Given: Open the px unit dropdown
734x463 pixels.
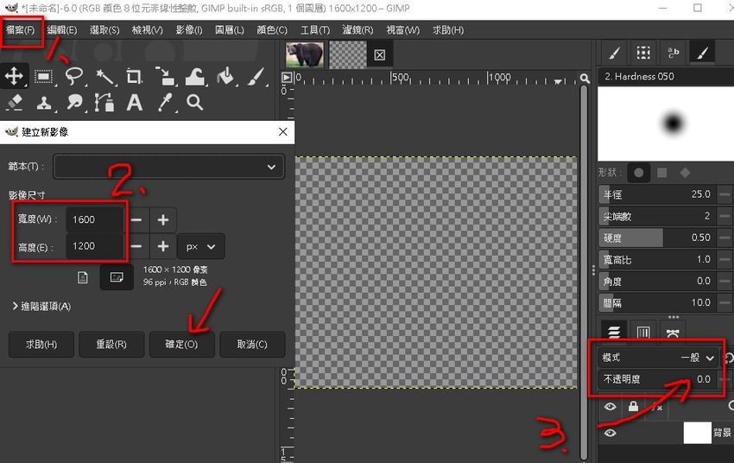Looking at the screenshot, I should tap(200, 246).
